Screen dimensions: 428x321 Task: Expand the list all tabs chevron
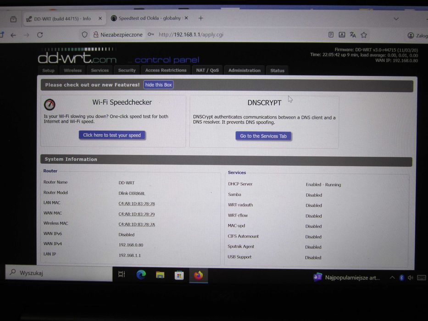(396, 19)
